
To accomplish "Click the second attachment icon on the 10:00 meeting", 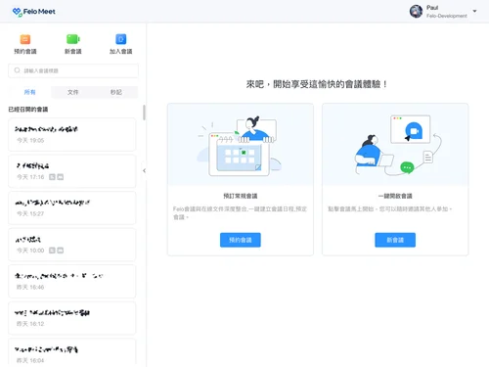I will (x=61, y=251).
